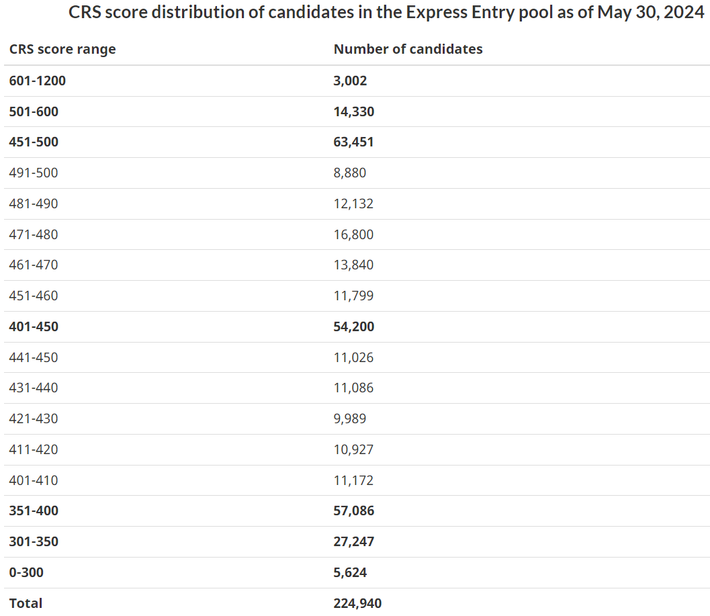Viewport: 710px width, 616px height.
Task: Click the 3,002 candidates value
Action: click(x=350, y=81)
